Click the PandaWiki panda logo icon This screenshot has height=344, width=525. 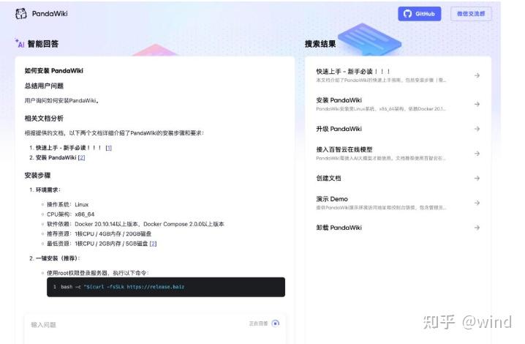tap(21, 14)
